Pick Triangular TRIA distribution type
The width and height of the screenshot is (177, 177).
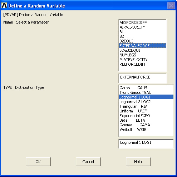[146, 106]
